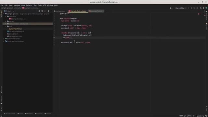The width and height of the screenshot is (208, 117).
Task: Hide the Project panel with minus icon
Action: (51, 11)
